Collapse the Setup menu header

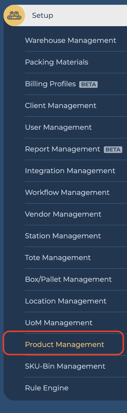point(65,15)
